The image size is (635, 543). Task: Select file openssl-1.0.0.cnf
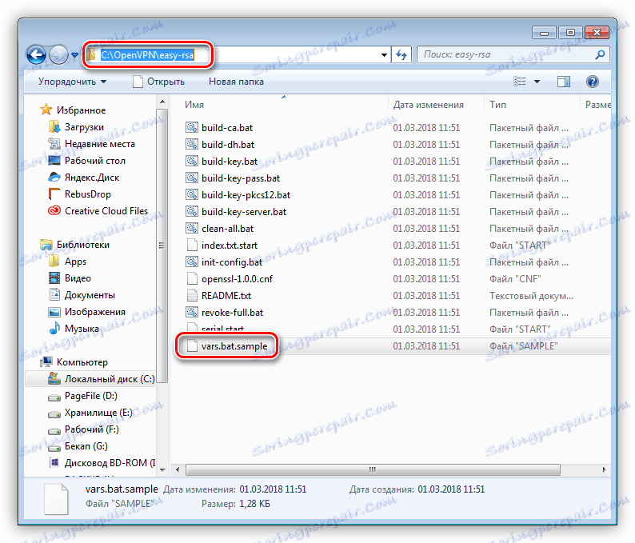238,279
